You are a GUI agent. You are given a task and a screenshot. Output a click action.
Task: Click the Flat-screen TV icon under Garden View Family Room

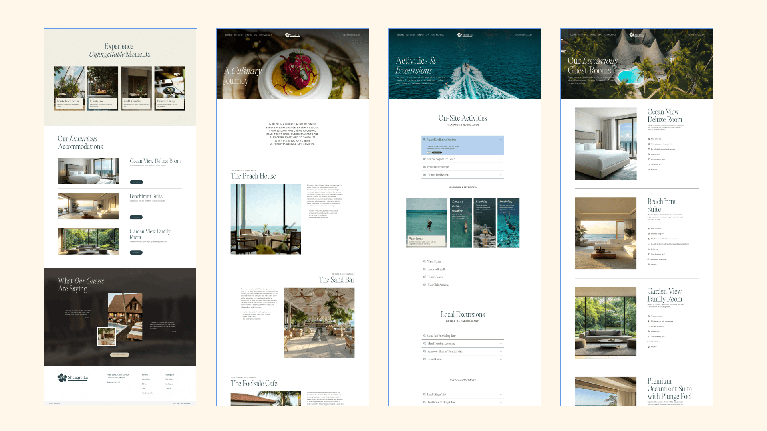pyautogui.click(x=648, y=342)
